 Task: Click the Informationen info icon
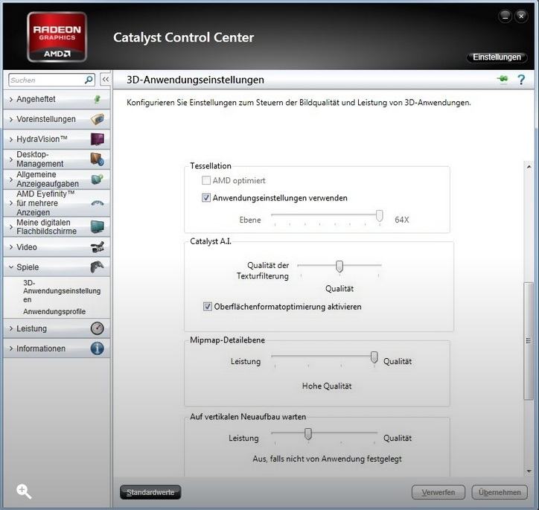pos(98,348)
